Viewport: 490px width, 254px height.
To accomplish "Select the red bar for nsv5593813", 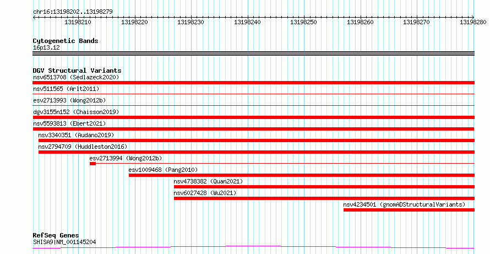I will click(x=253, y=129).
